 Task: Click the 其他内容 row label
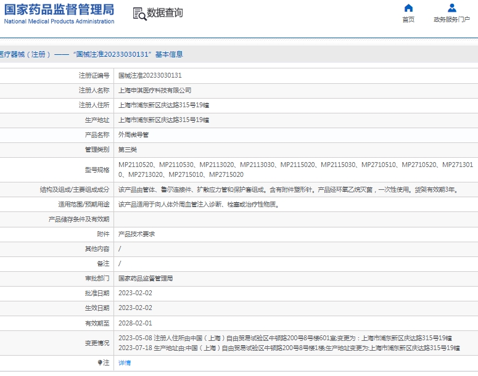97,249
